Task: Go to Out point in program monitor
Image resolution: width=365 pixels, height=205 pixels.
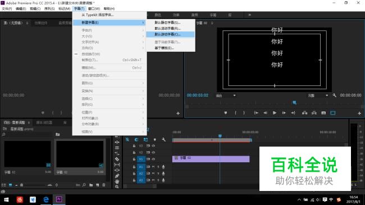Action: click(293, 113)
